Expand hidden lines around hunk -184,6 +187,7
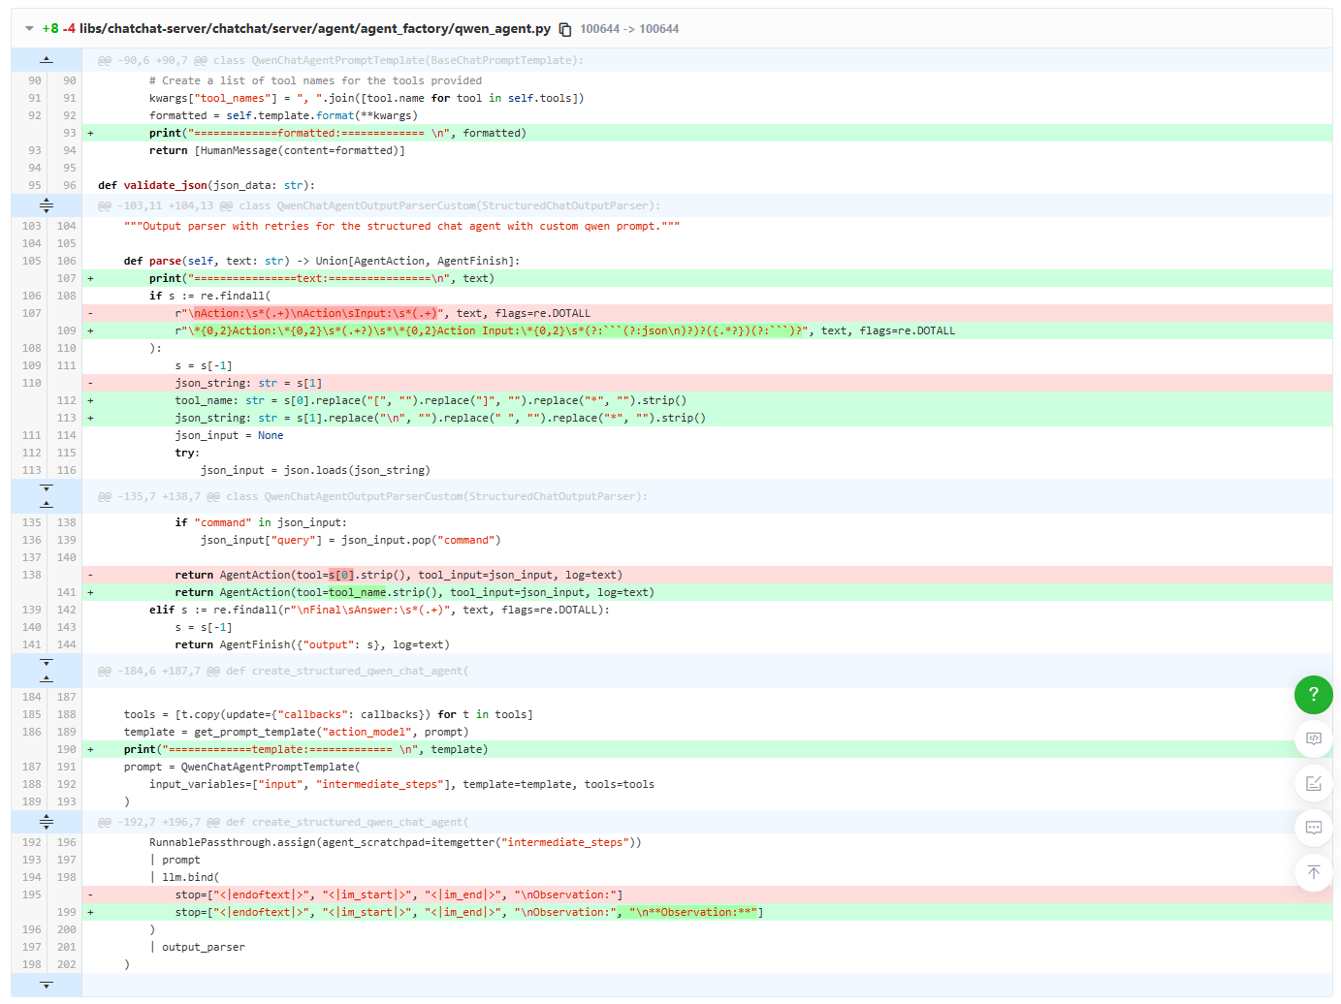 point(46,671)
